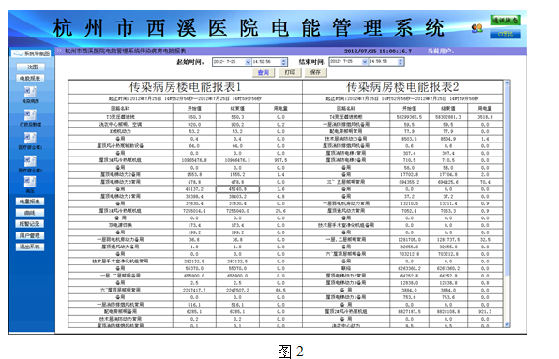This screenshot has width=559, height=359.
Task: Click the 32.5 usage value
Action: coord(485,240)
